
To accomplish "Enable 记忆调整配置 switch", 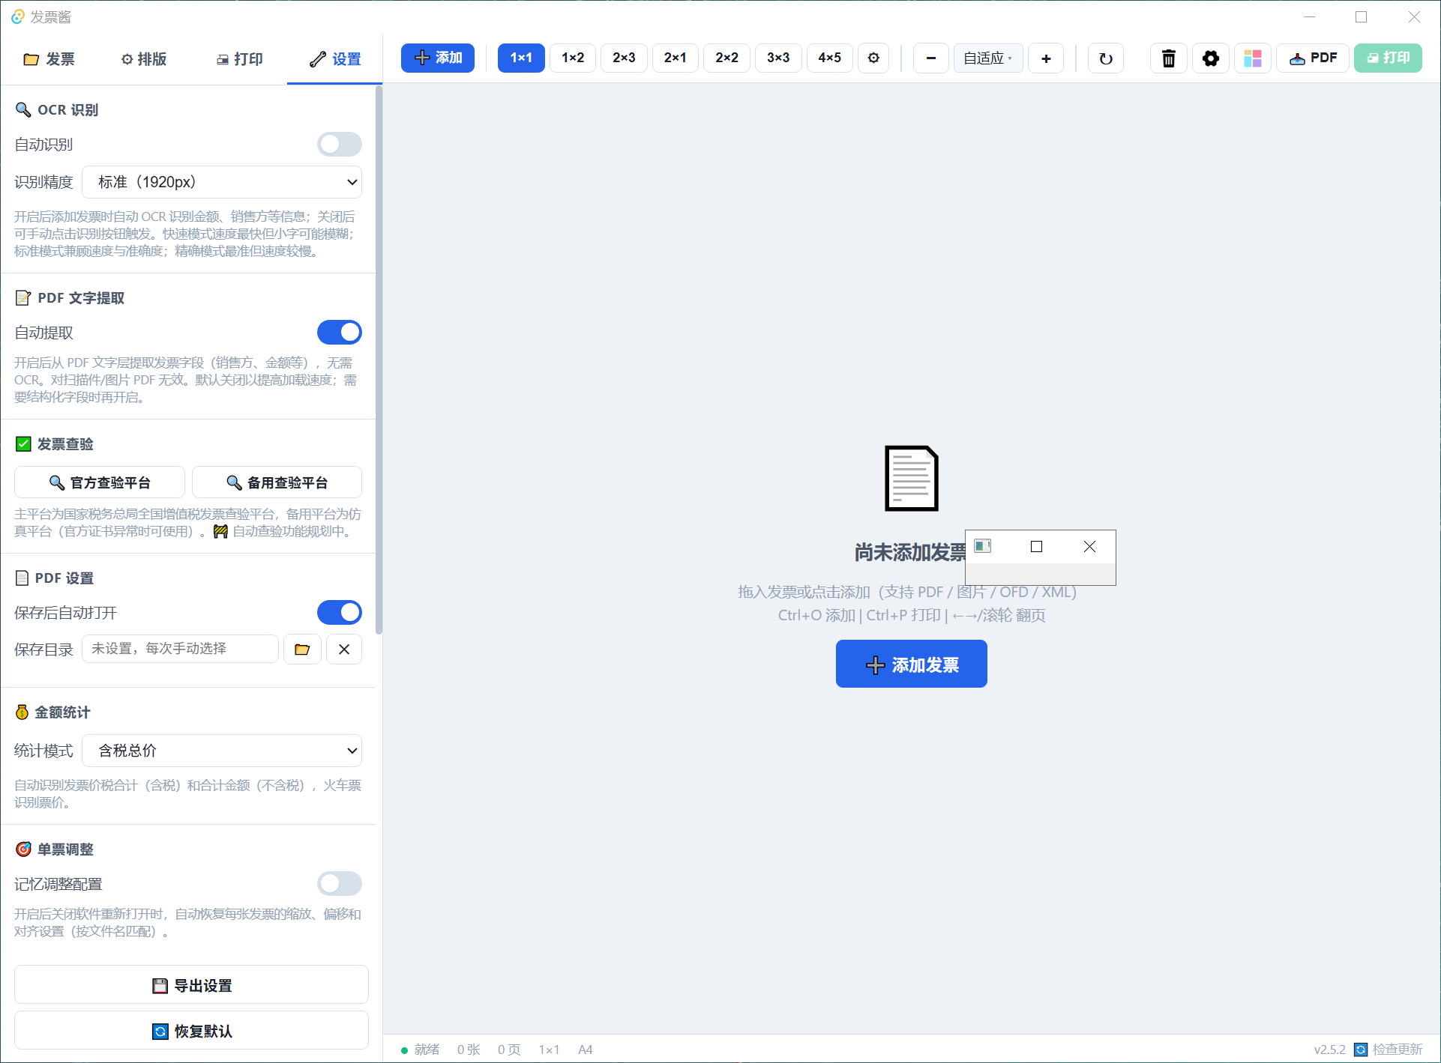I will point(339,884).
